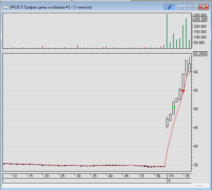Click the chain link anchor icon

point(170,7)
